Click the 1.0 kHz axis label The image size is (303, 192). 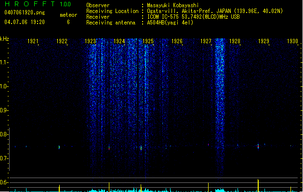[4, 86]
